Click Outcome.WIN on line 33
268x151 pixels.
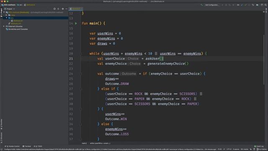(x=116, y=119)
